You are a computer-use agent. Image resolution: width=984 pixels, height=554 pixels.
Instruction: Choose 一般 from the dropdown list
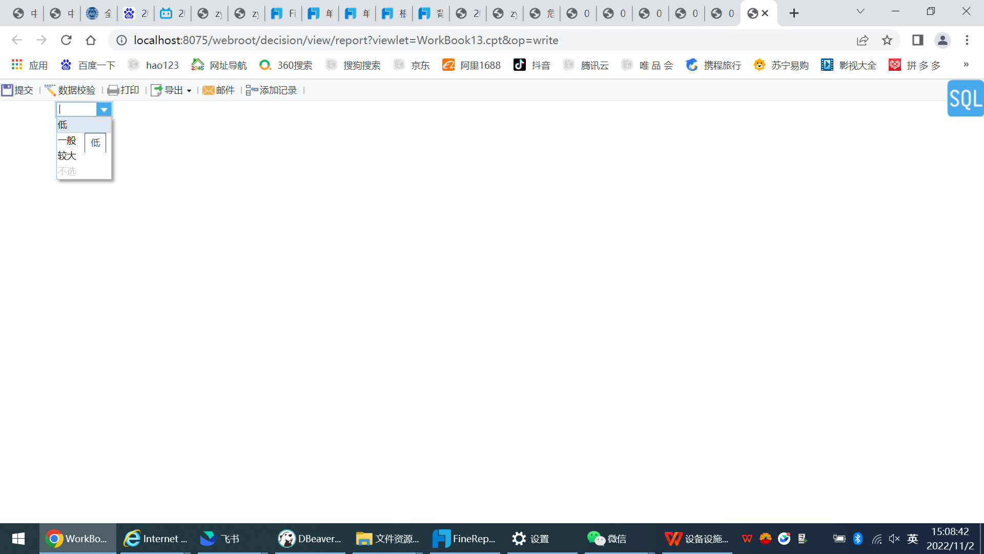(67, 141)
